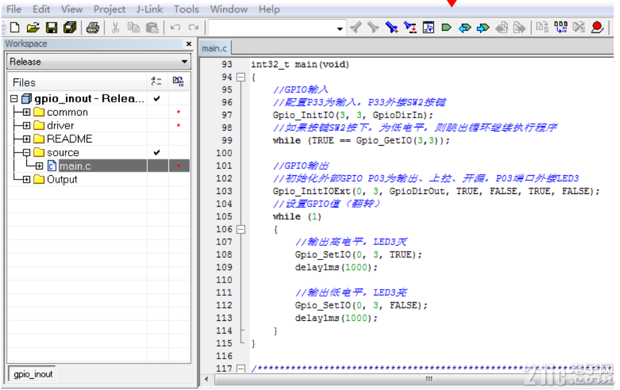
Task: Collapse the source folder
Action: pyautogui.click(x=26, y=153)
